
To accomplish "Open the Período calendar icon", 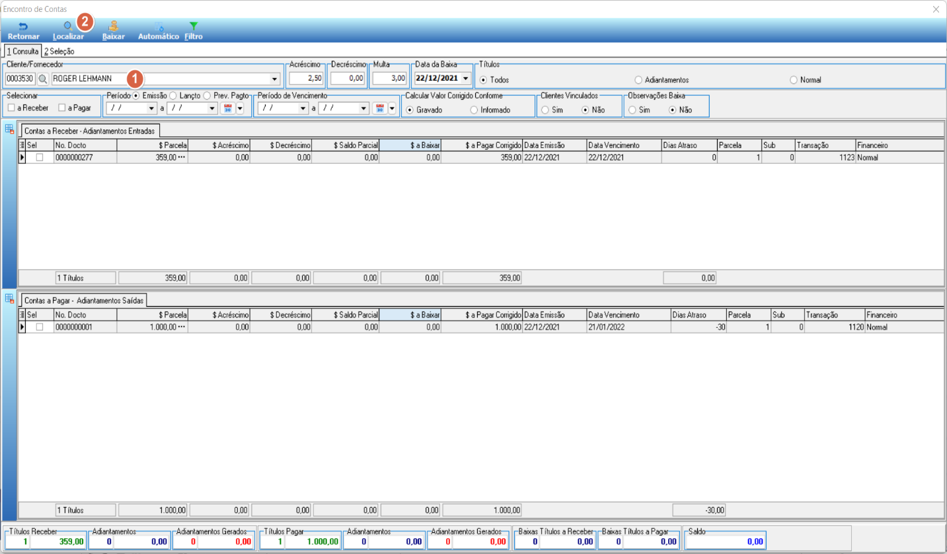I will pos(227,108).
